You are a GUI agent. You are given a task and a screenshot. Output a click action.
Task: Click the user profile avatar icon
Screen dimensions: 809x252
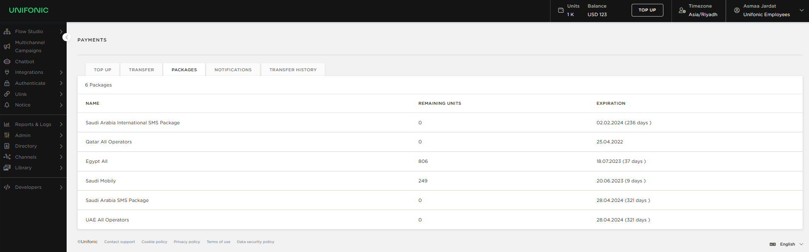coord(737,10)
